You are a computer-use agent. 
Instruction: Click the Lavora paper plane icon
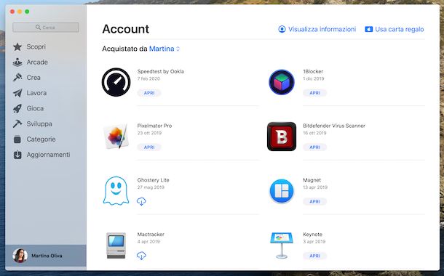point(17,93)
